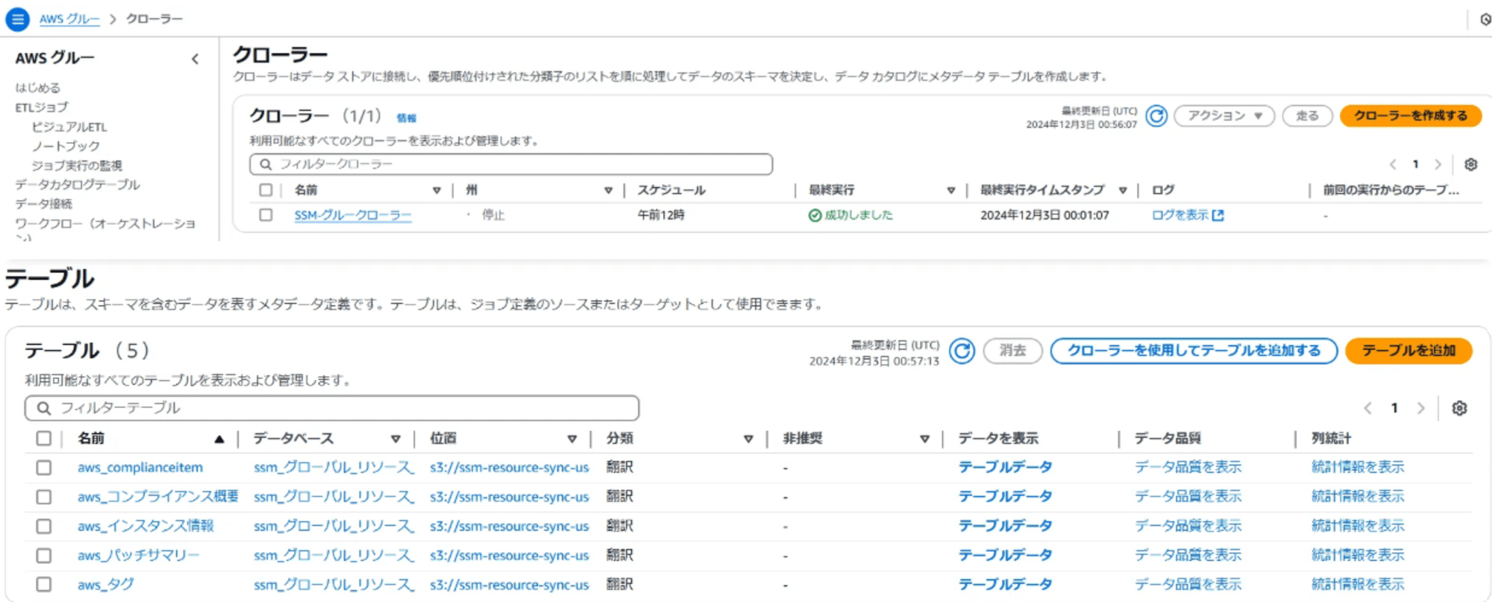This screenshot has height=602, width=1492.
Task: Sort tables by 位置 column arrow
Action: click(572, 439)
